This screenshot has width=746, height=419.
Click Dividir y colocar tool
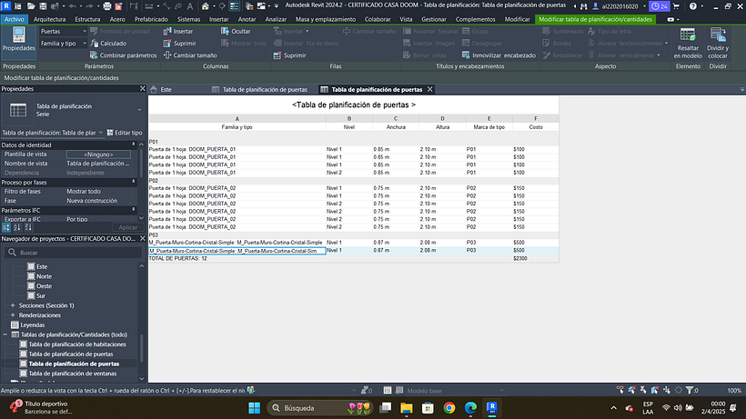click(x=718, y=43)
